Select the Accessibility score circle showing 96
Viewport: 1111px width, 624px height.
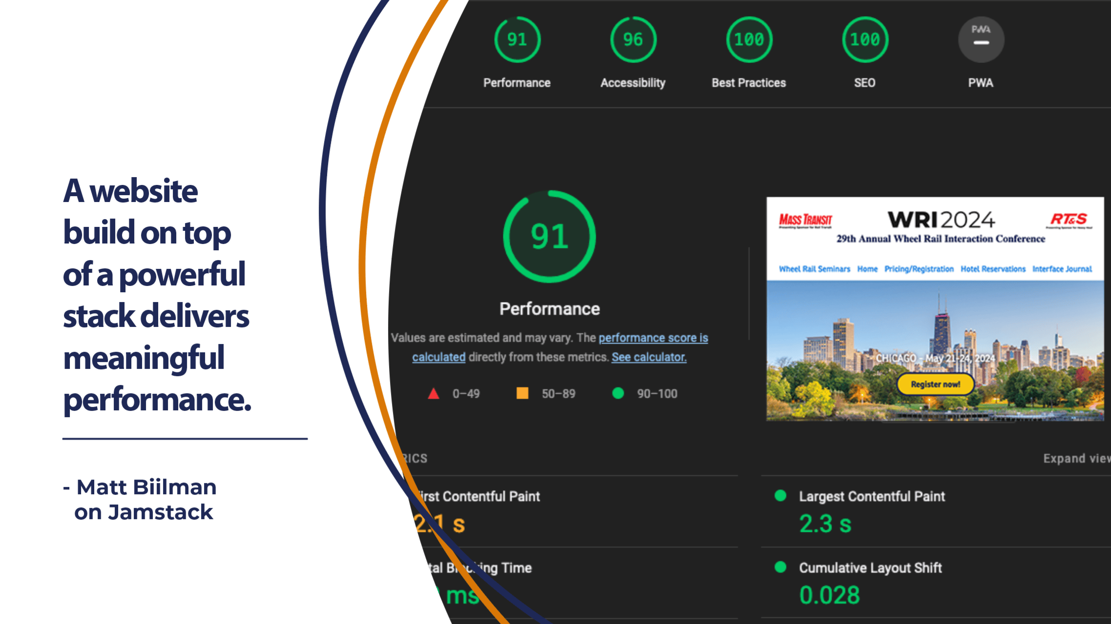click(x=633, y=40)
